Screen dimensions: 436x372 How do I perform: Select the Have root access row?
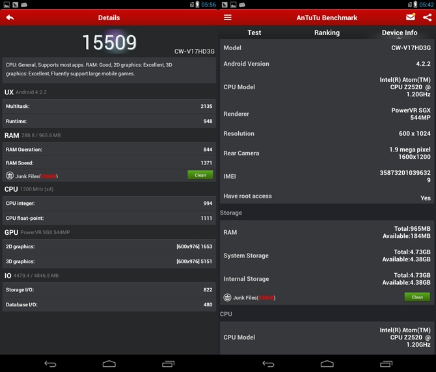[x=327, y=196]
